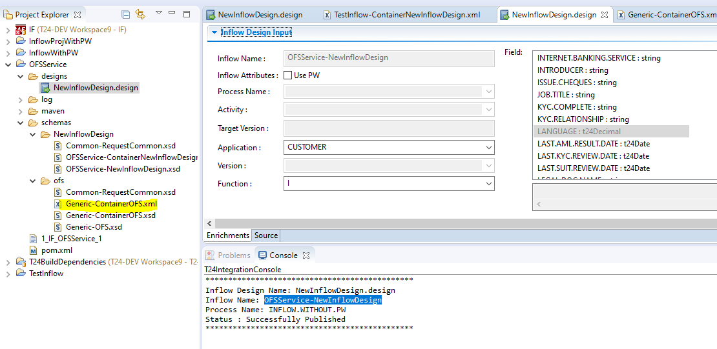Collapse the Inflow Design Input section
The height and width of the screenshot is (349, 717).
point(214,32)
